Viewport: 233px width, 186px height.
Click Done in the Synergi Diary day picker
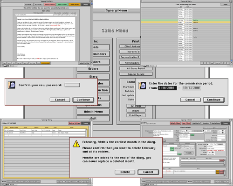226,5
